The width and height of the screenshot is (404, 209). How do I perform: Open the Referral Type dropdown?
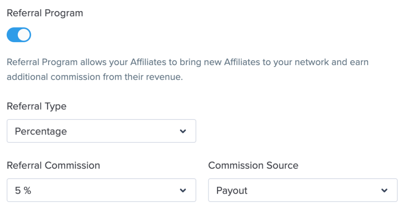coord(101,131)
